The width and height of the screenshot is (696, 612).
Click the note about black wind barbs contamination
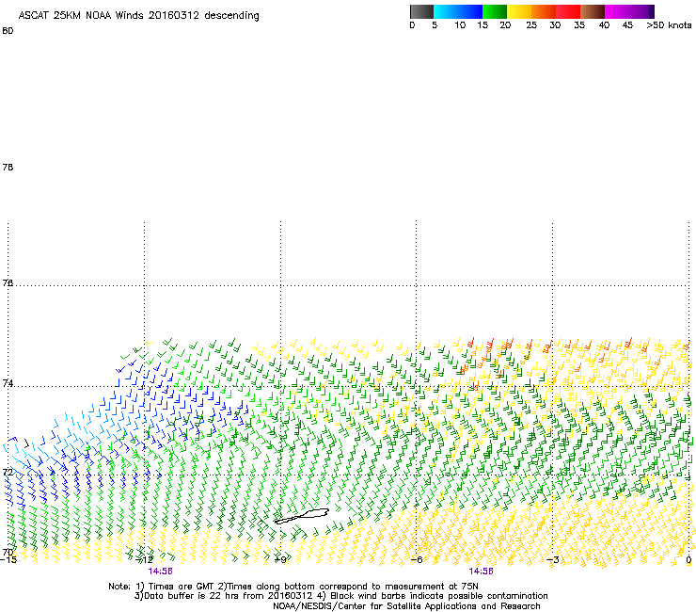(433, 596)
